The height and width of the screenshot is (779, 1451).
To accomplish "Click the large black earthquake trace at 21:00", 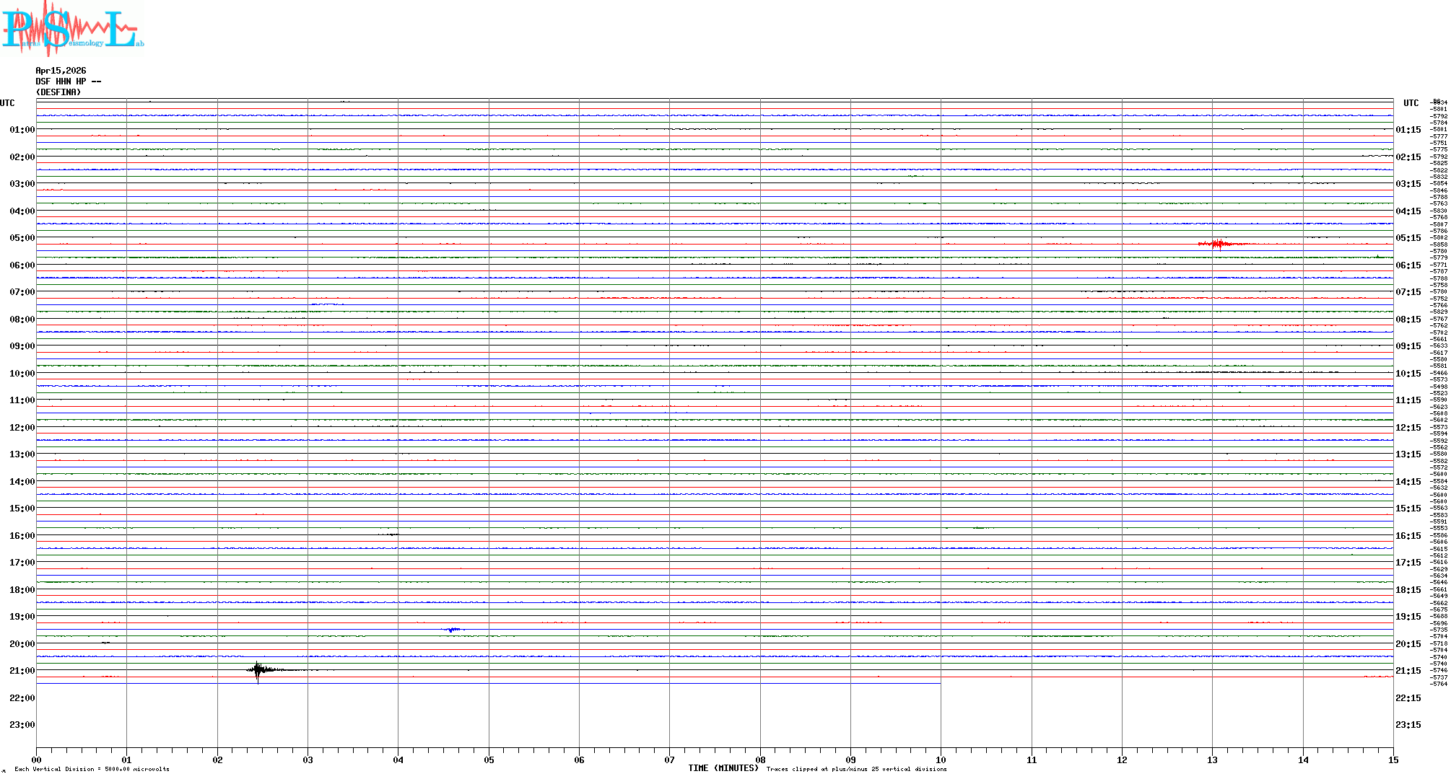I will pos(258,670).
